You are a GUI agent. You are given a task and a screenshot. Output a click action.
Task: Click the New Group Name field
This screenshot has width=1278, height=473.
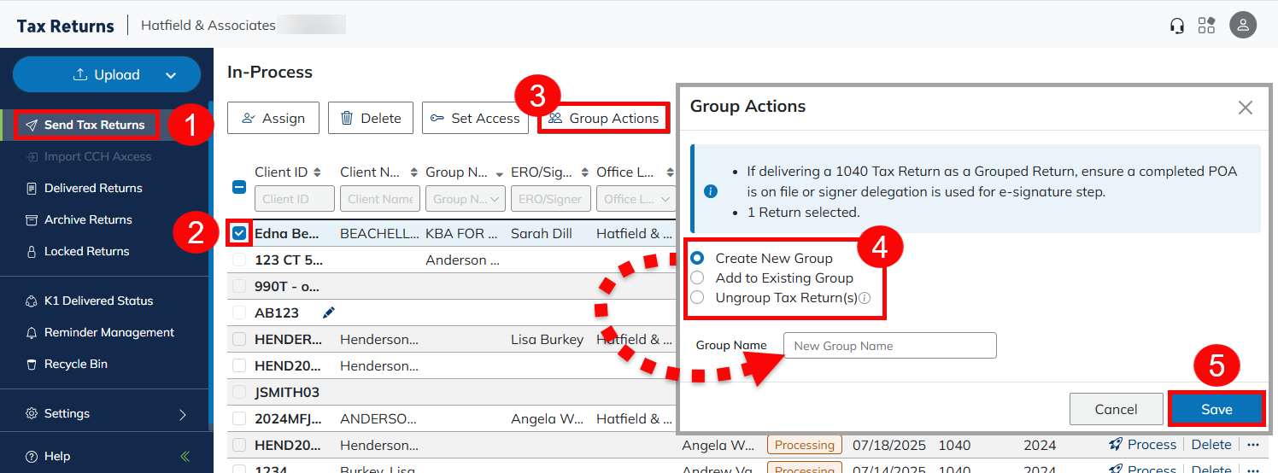pos(889,346)
